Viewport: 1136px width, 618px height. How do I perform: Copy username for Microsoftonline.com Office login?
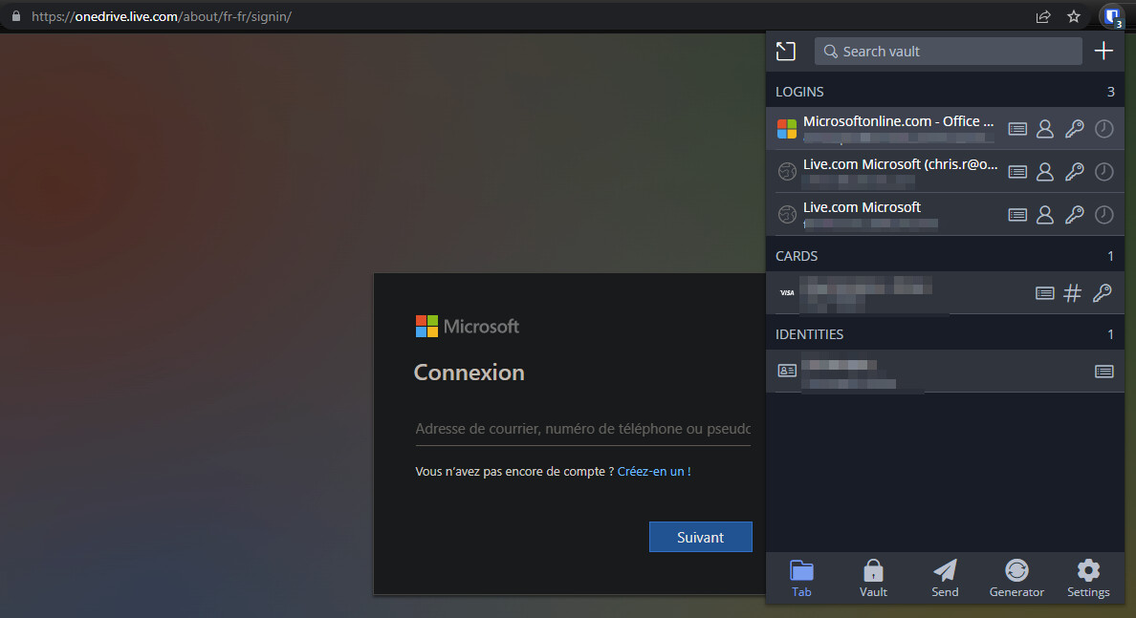pos(1044,128)
